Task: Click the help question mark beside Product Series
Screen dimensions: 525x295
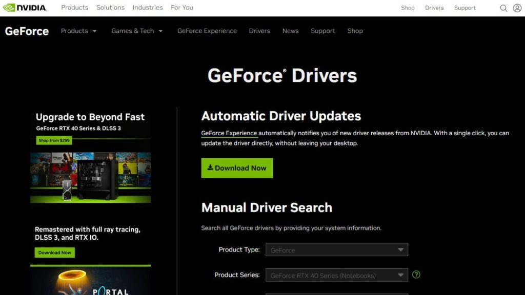Action: point(416,275)
